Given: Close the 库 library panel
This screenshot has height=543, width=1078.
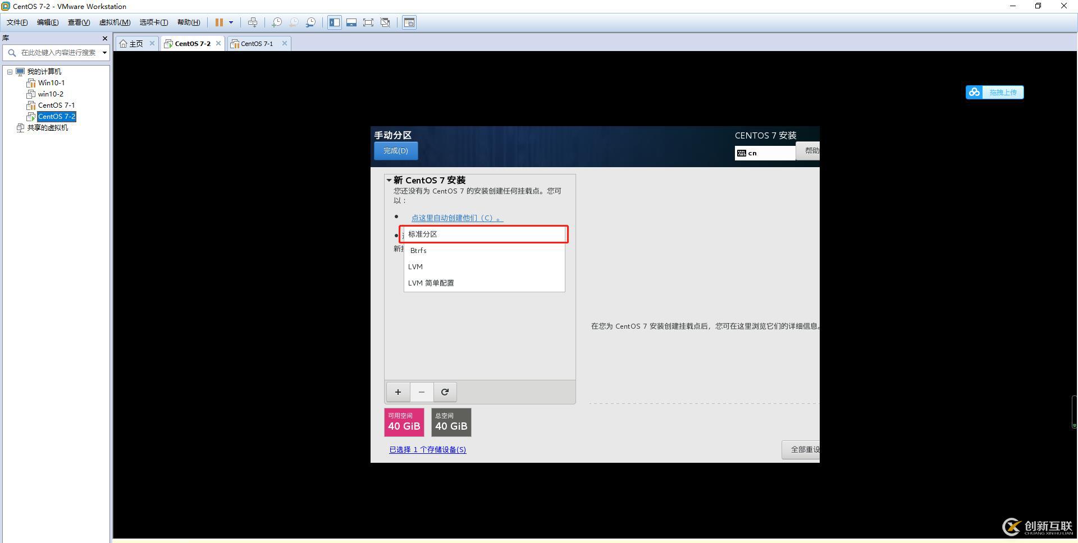Looking at the screenshot, I should coord(104,38).
